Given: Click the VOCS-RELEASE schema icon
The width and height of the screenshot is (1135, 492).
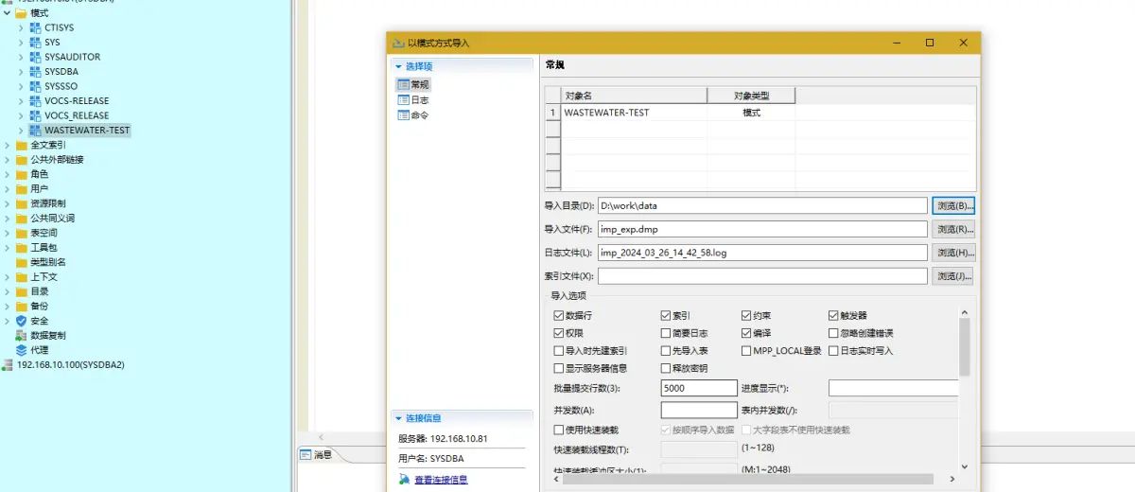Looking at the screenshot, I should tap(36, 101).
